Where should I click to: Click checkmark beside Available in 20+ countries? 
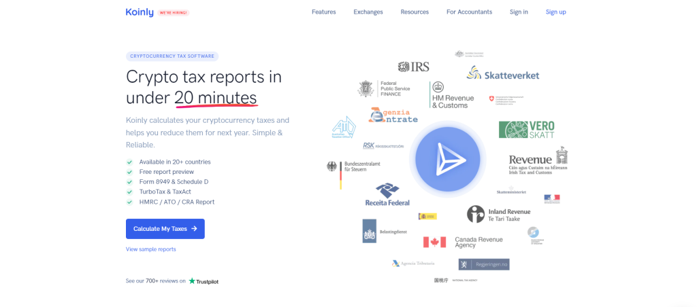tap(129, 162)
